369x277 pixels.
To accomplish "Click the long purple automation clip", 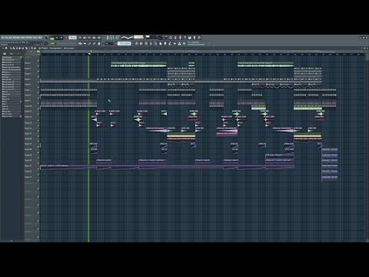I will (168, 166).
